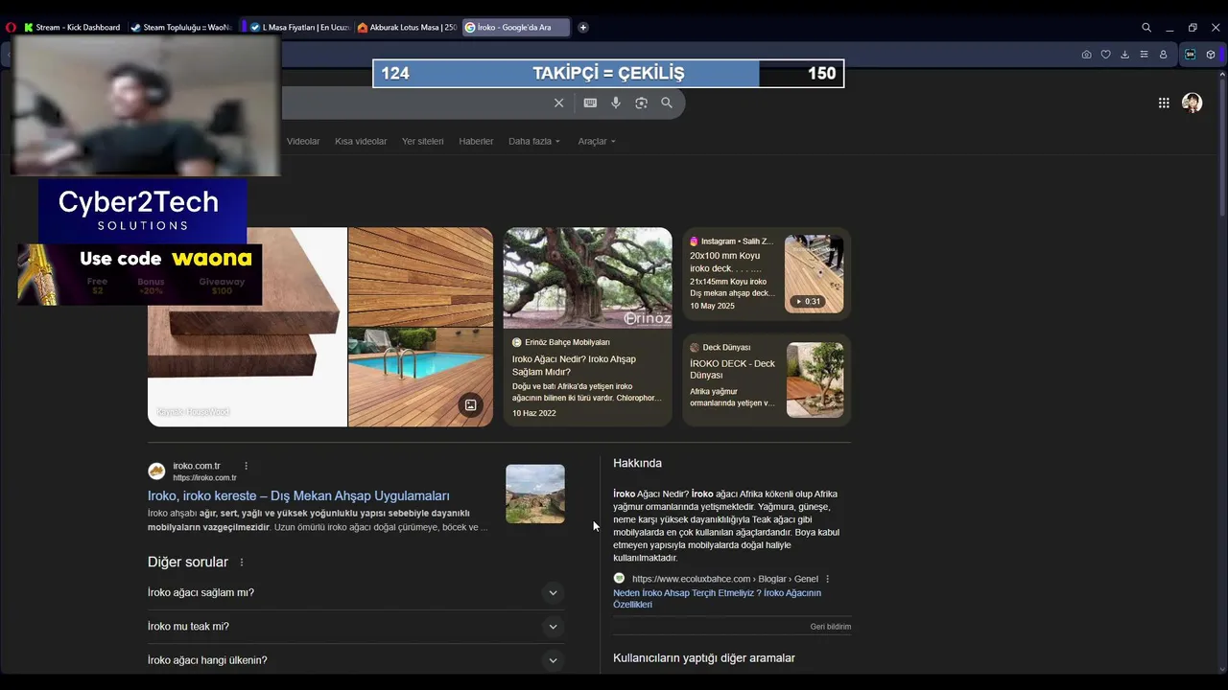The width and height of the screenshot is (1228, 690).
Task: Open the large tree photo thumbnail
Action: click(x=588, y=278)
